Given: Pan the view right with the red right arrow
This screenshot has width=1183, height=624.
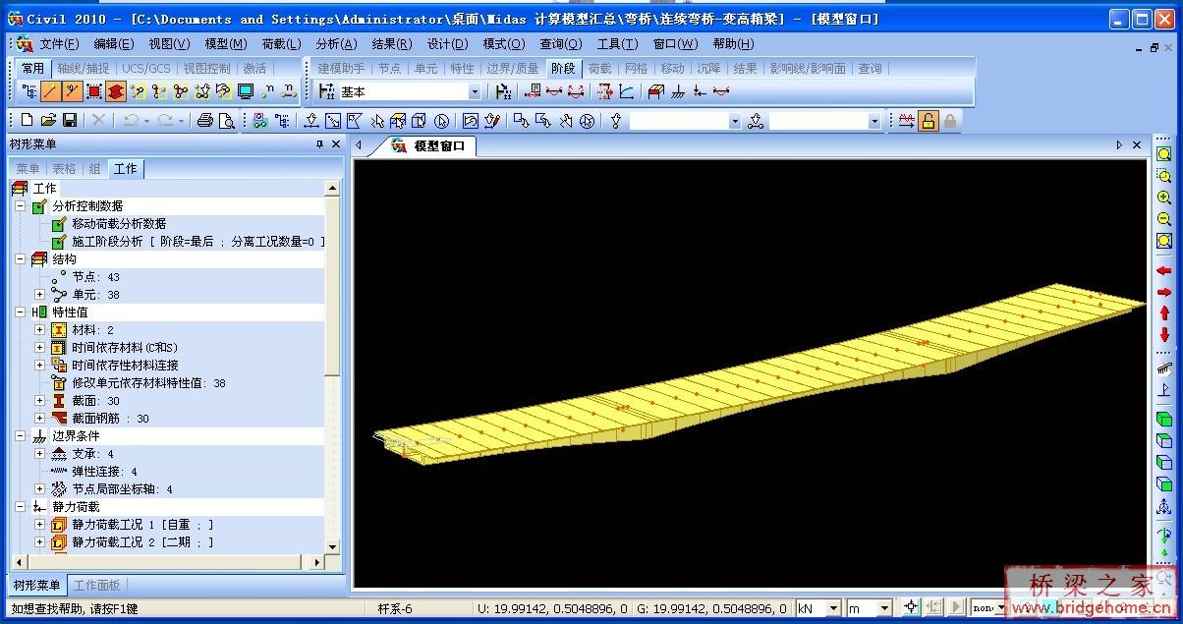Looking at the screenshot, I should pos(1164,292).
